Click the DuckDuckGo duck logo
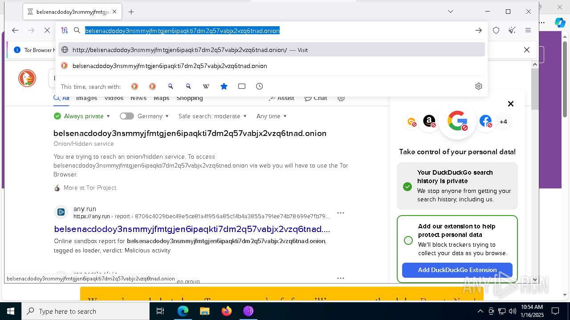Image resolution: width=570 pixels, height=320 pixels. tap(27, 78)
